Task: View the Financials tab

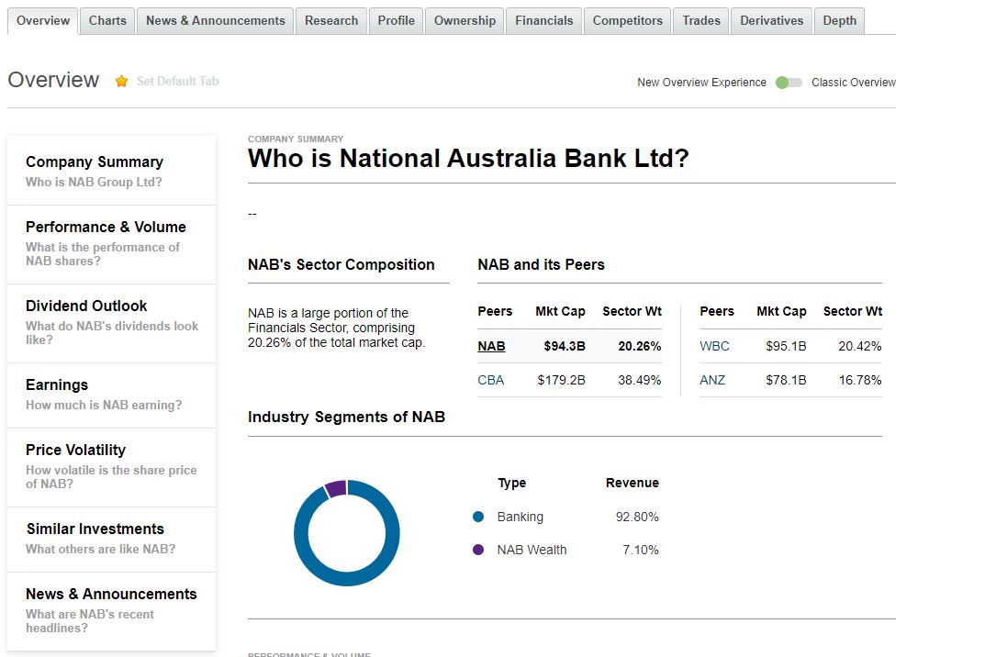Action: 543,21
